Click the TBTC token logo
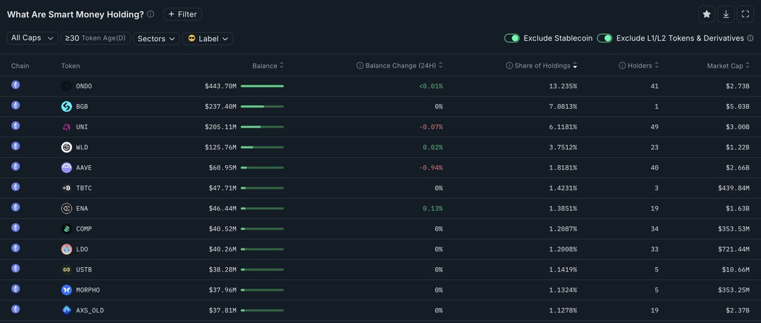 click(x=67, y=188)
